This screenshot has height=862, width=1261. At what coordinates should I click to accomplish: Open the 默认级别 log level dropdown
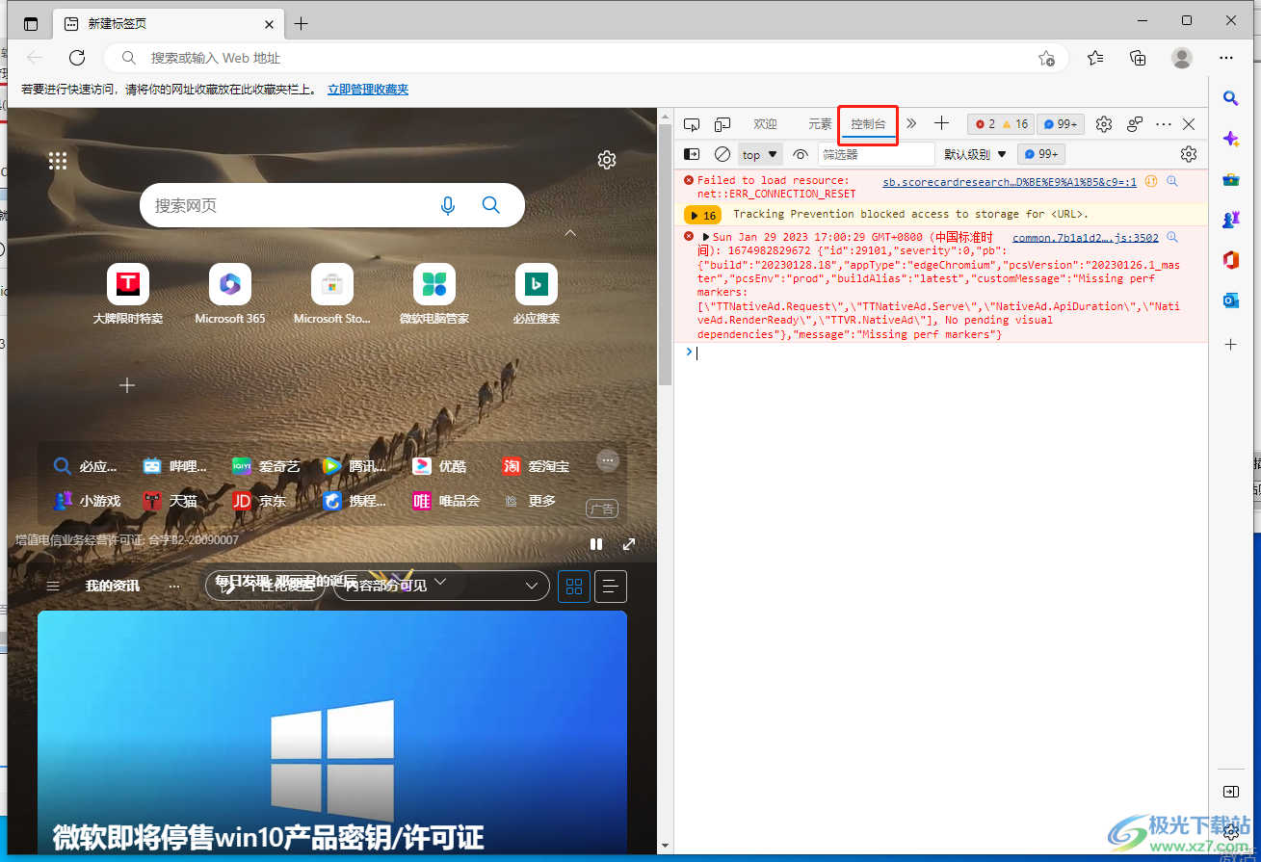(x=975, y=154)
